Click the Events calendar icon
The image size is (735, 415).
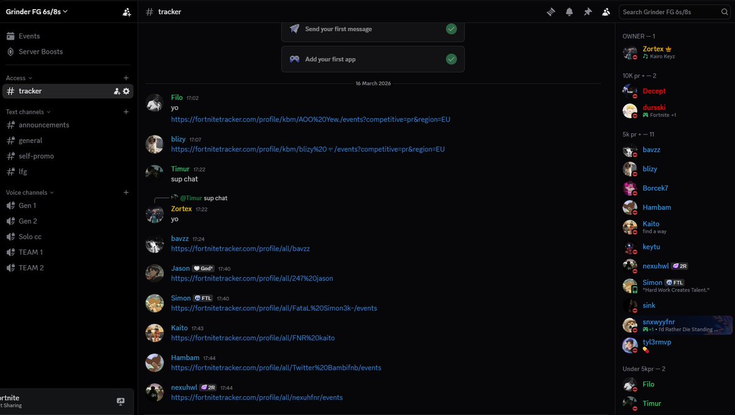(x=10, y=36)
